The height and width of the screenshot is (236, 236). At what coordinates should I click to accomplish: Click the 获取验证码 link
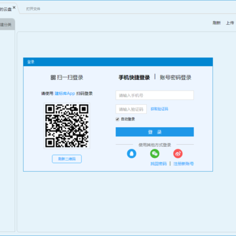click(159, 109)
